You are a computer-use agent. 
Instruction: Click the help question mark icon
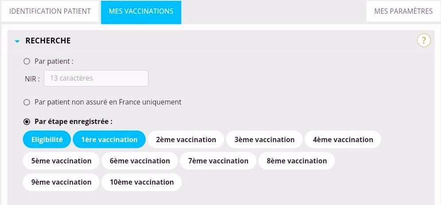(x=424, y=41)
